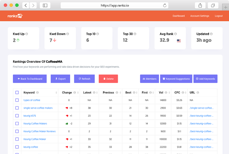Click the $5.26 CPC value
The height and width of the screenshot is (154, 229).
click(x=179, y=100)
